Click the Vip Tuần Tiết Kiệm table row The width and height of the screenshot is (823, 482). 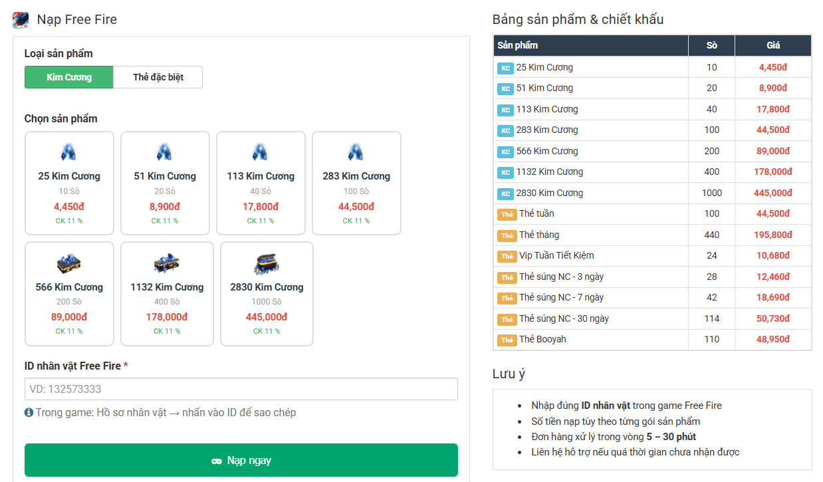(652, 256)
